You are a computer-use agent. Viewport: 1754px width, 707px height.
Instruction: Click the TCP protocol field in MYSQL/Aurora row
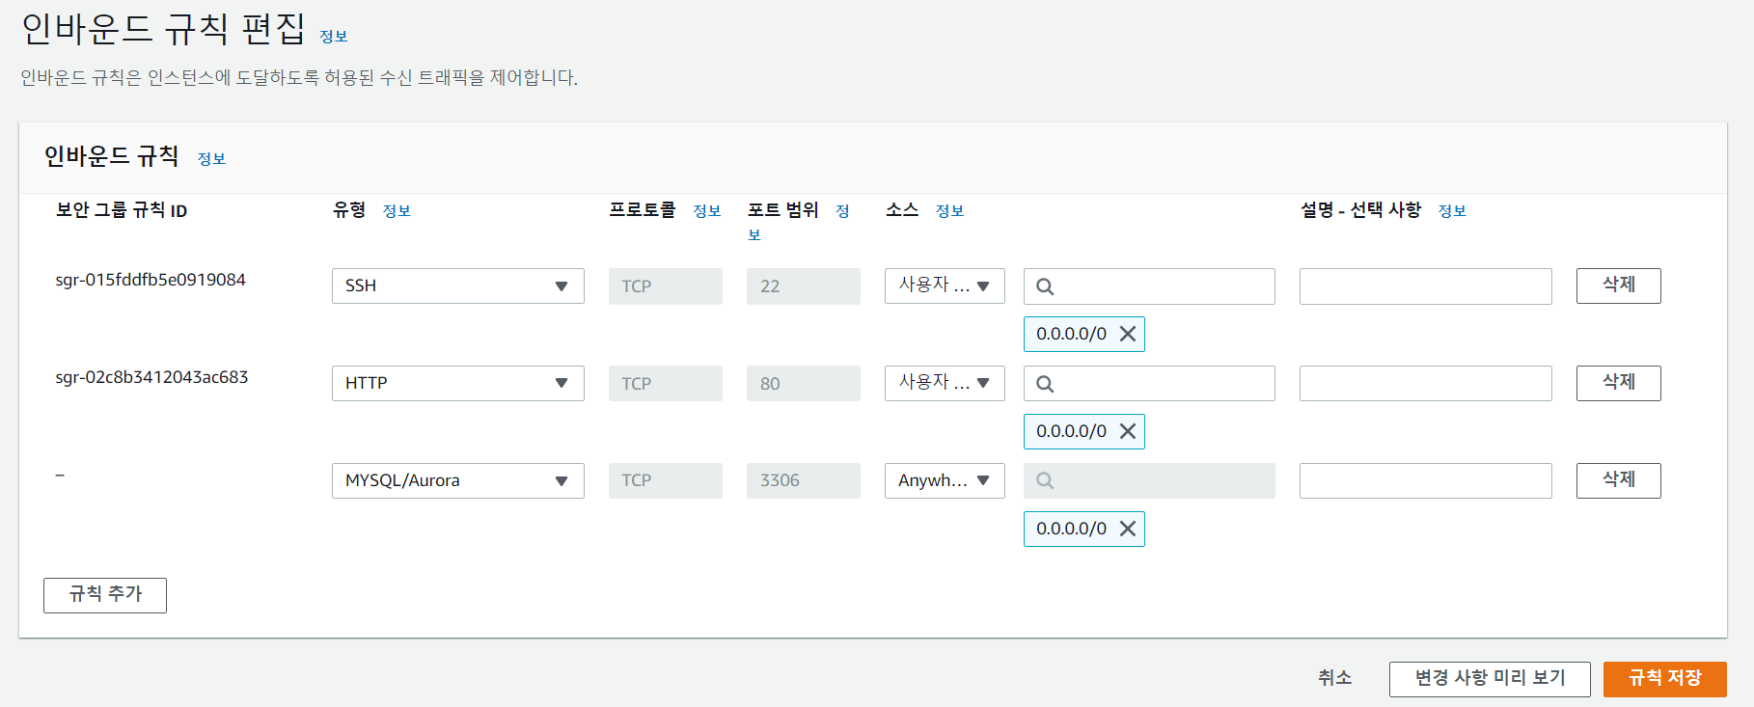(666, 480)
